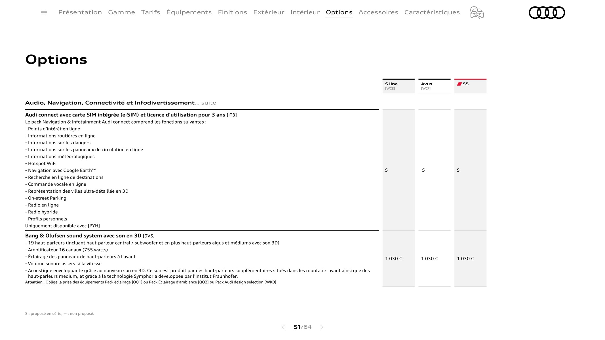This screenshot has width=605, height=340.
Task: Click 'Recherche en ligne de destinations' line
Action: point(64,177)
